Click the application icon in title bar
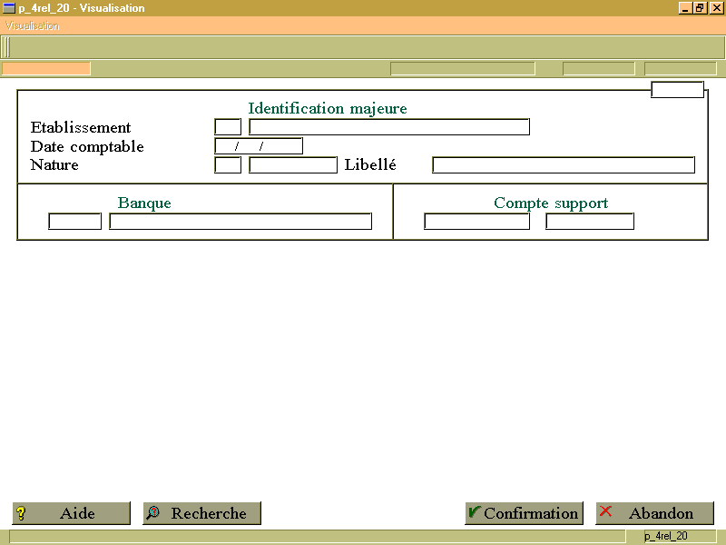The height and width of the screenshot is (545, 726). (x=9, y=8)
